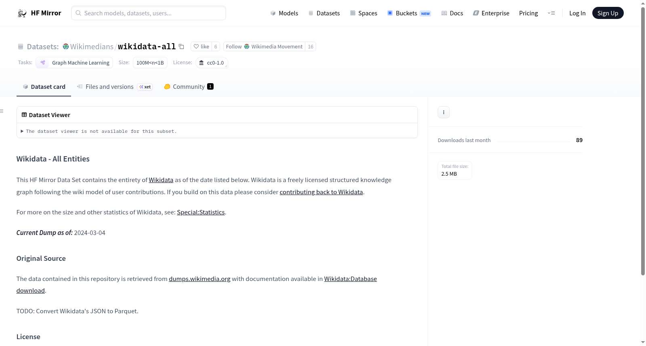Viewport: 646px width, 346px height.
Task: Follow the Wikimedia Movement organization
Action: click(264, 47)
